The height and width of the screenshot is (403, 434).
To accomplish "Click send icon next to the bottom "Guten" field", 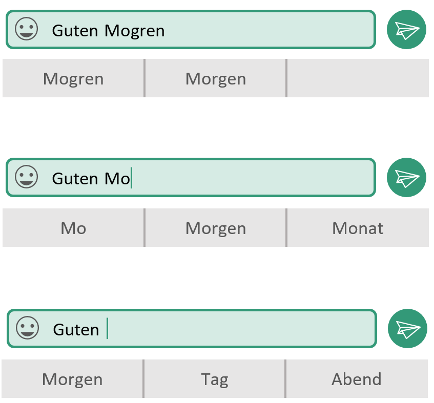I will [407, 328].
